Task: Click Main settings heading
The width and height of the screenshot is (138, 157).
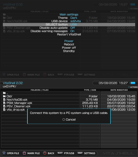Action: pos(69,14)
